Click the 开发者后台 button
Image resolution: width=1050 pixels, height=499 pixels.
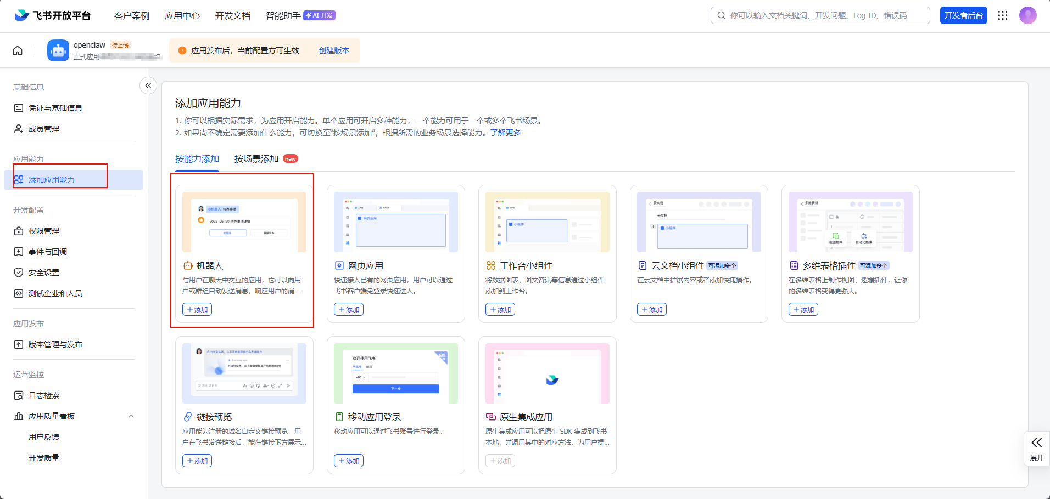coord(963,15)
